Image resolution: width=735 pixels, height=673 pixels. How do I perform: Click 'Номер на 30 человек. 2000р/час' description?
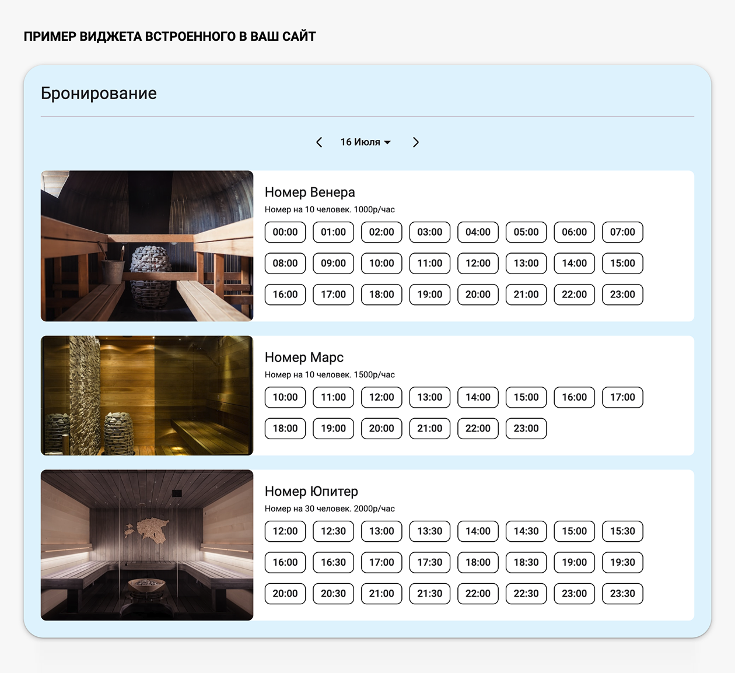pos(330,509)
